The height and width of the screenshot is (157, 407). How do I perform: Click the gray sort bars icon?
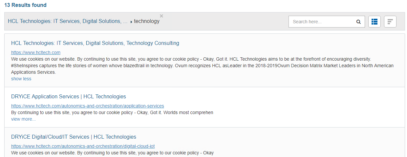390,22
